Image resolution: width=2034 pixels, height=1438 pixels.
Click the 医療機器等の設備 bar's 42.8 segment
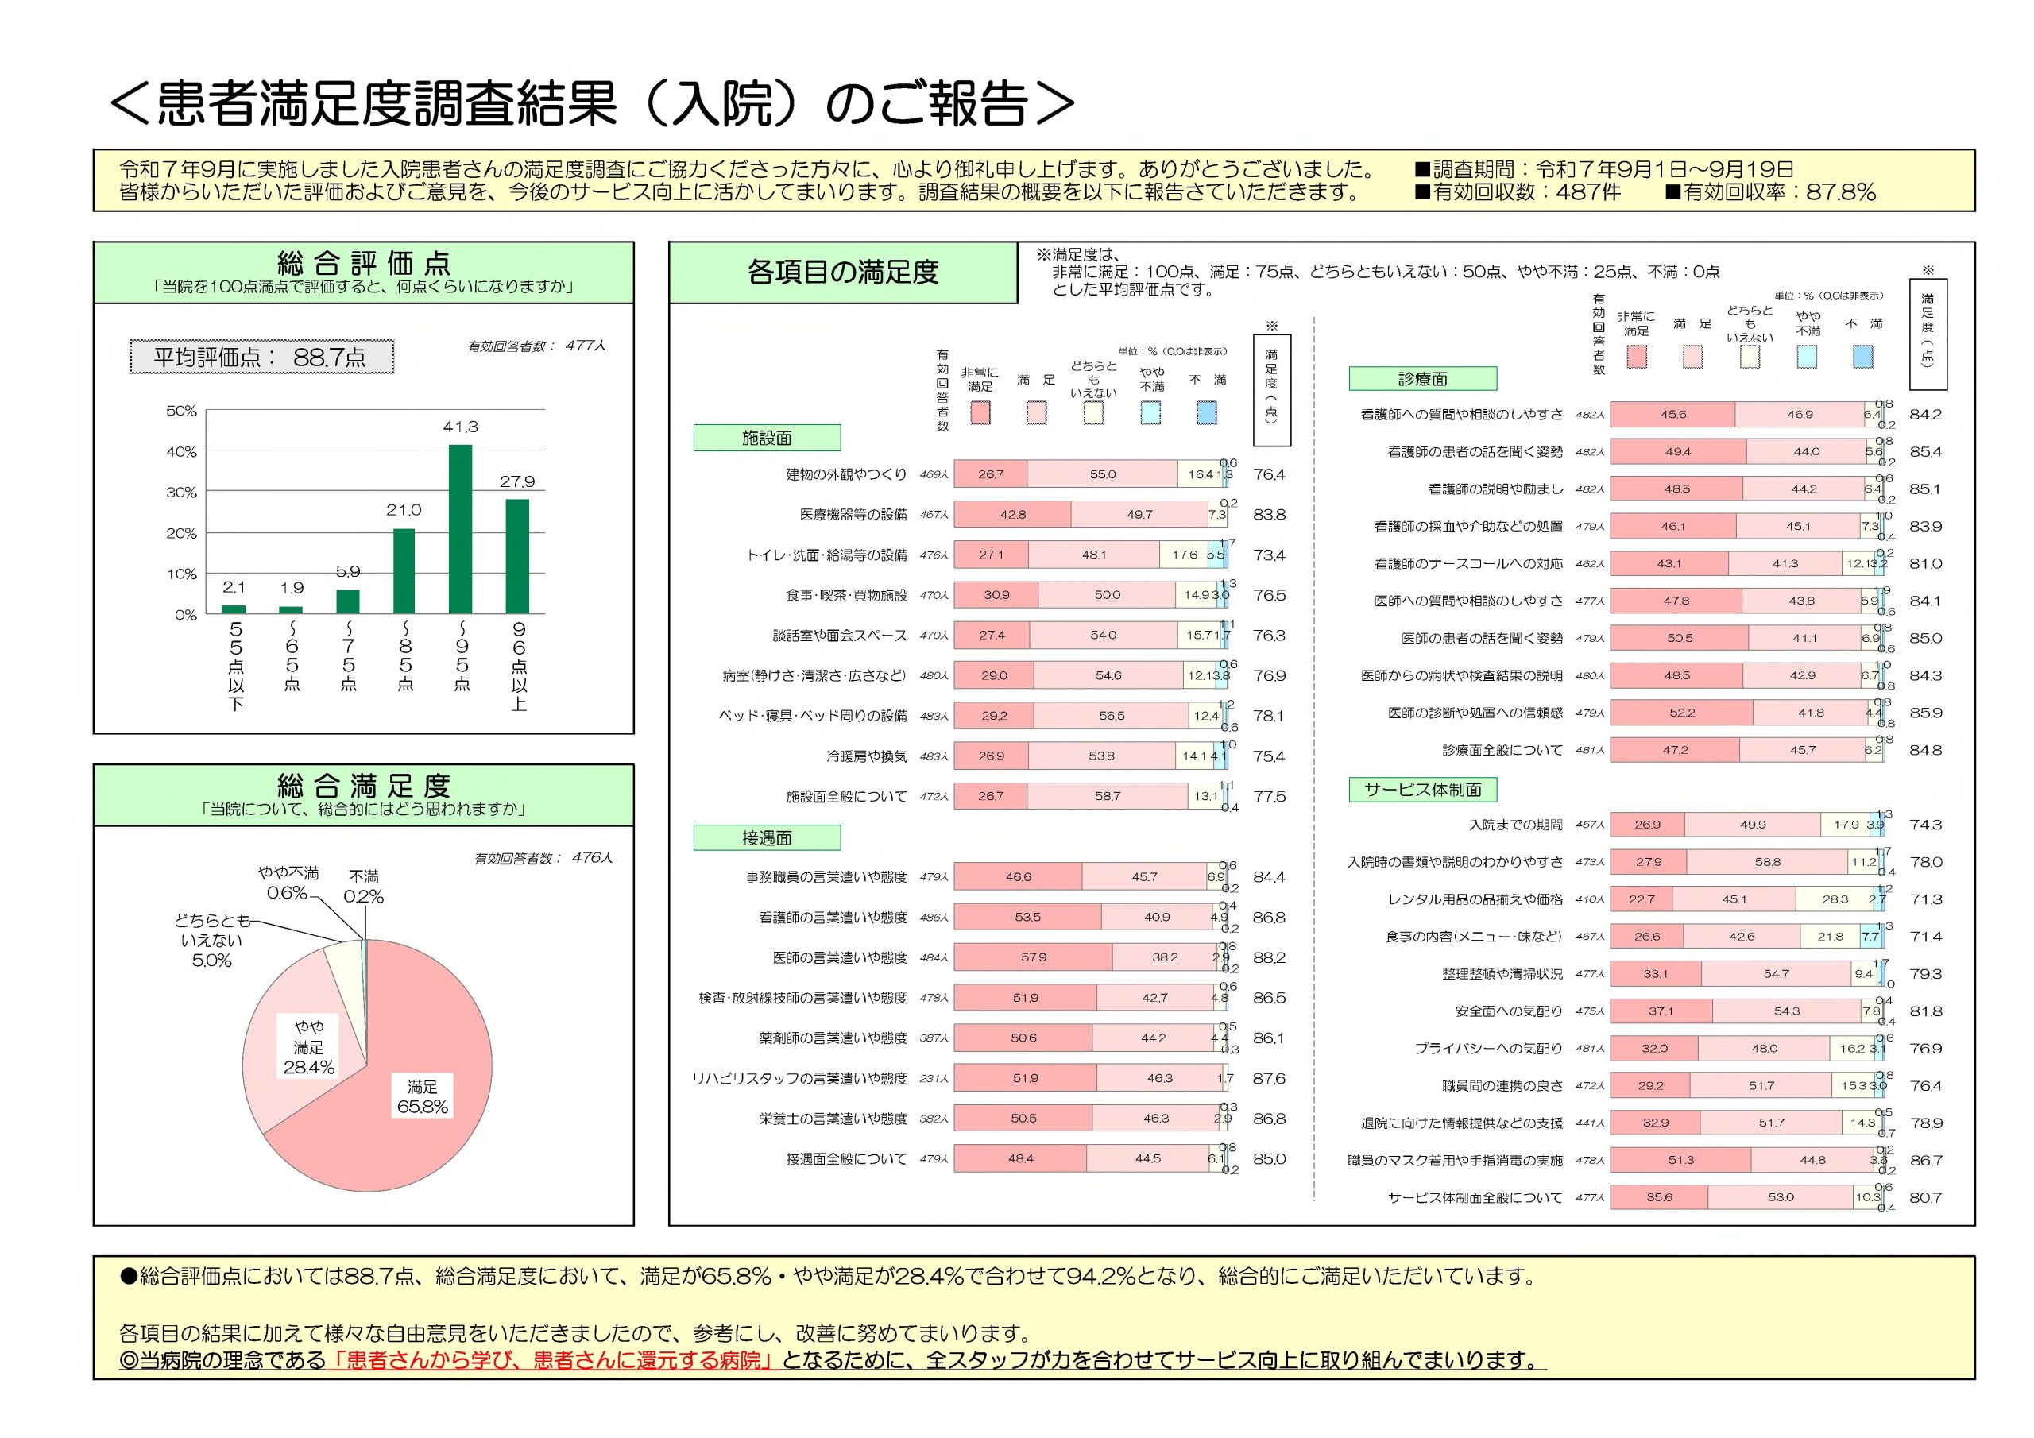tap(1011, 515)
